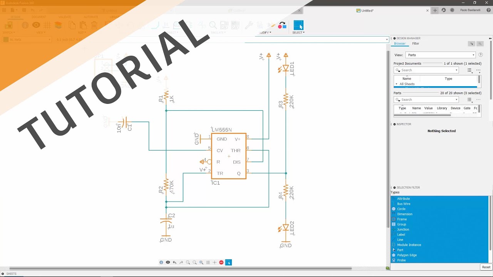Open the job status clock icon

point(452,10)
